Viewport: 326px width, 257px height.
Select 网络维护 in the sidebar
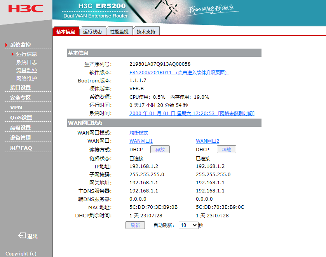tap(26, 79)
